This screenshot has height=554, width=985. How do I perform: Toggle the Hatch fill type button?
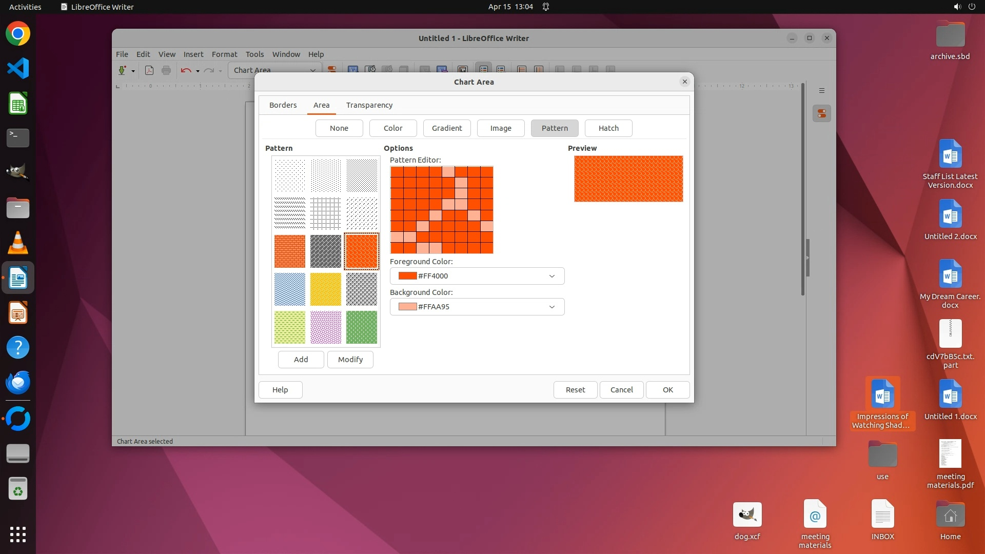pos(608,128)
